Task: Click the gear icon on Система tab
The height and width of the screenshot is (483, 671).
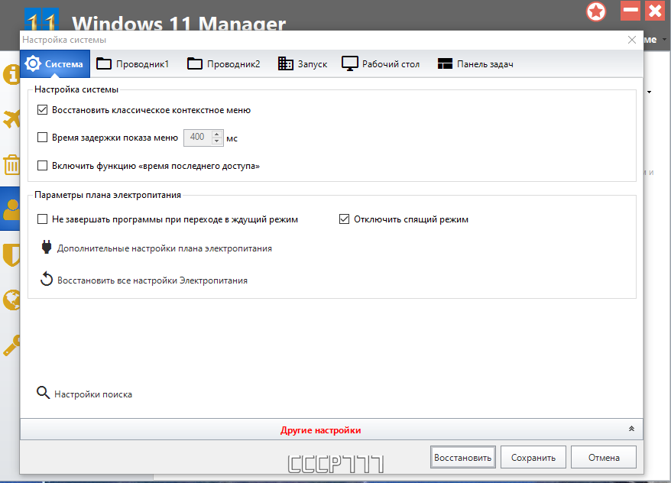Action: (x=33, y=63)
